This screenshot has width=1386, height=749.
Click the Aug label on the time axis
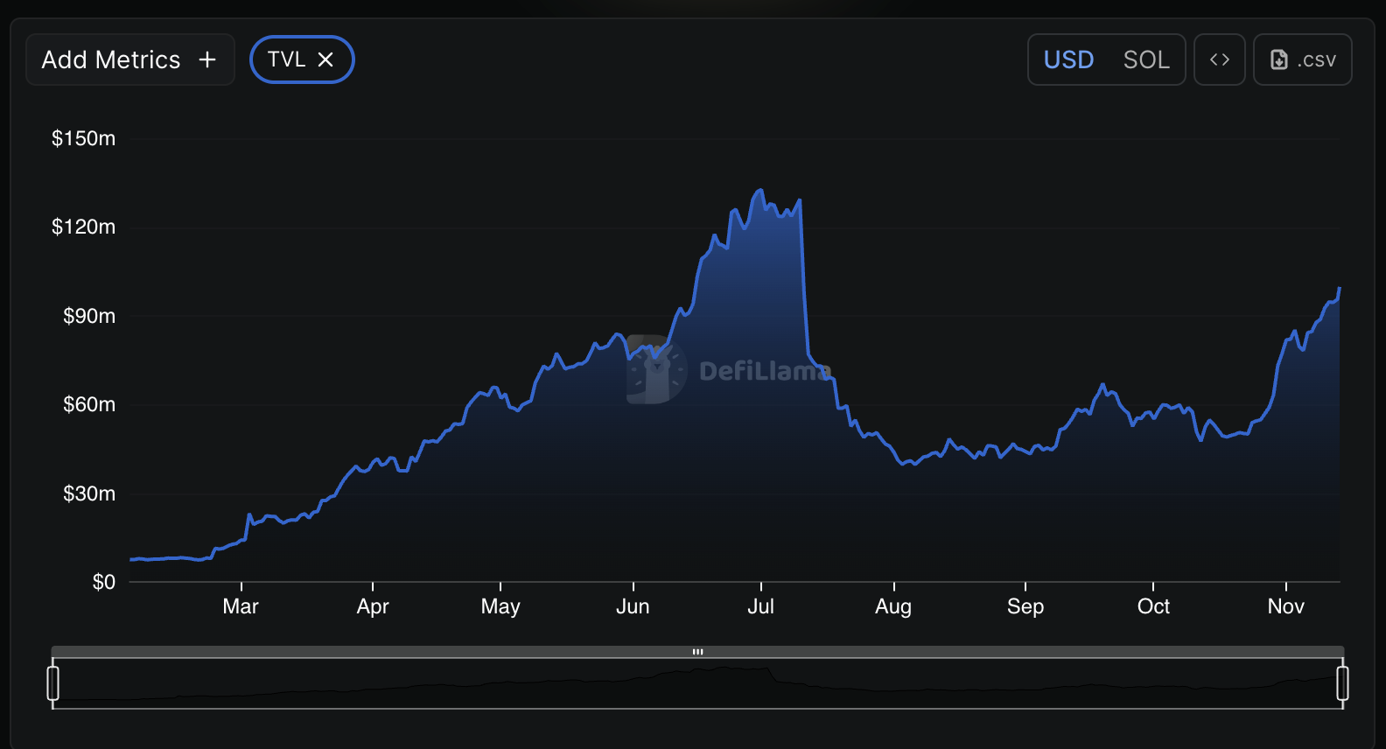coord(893,606)
